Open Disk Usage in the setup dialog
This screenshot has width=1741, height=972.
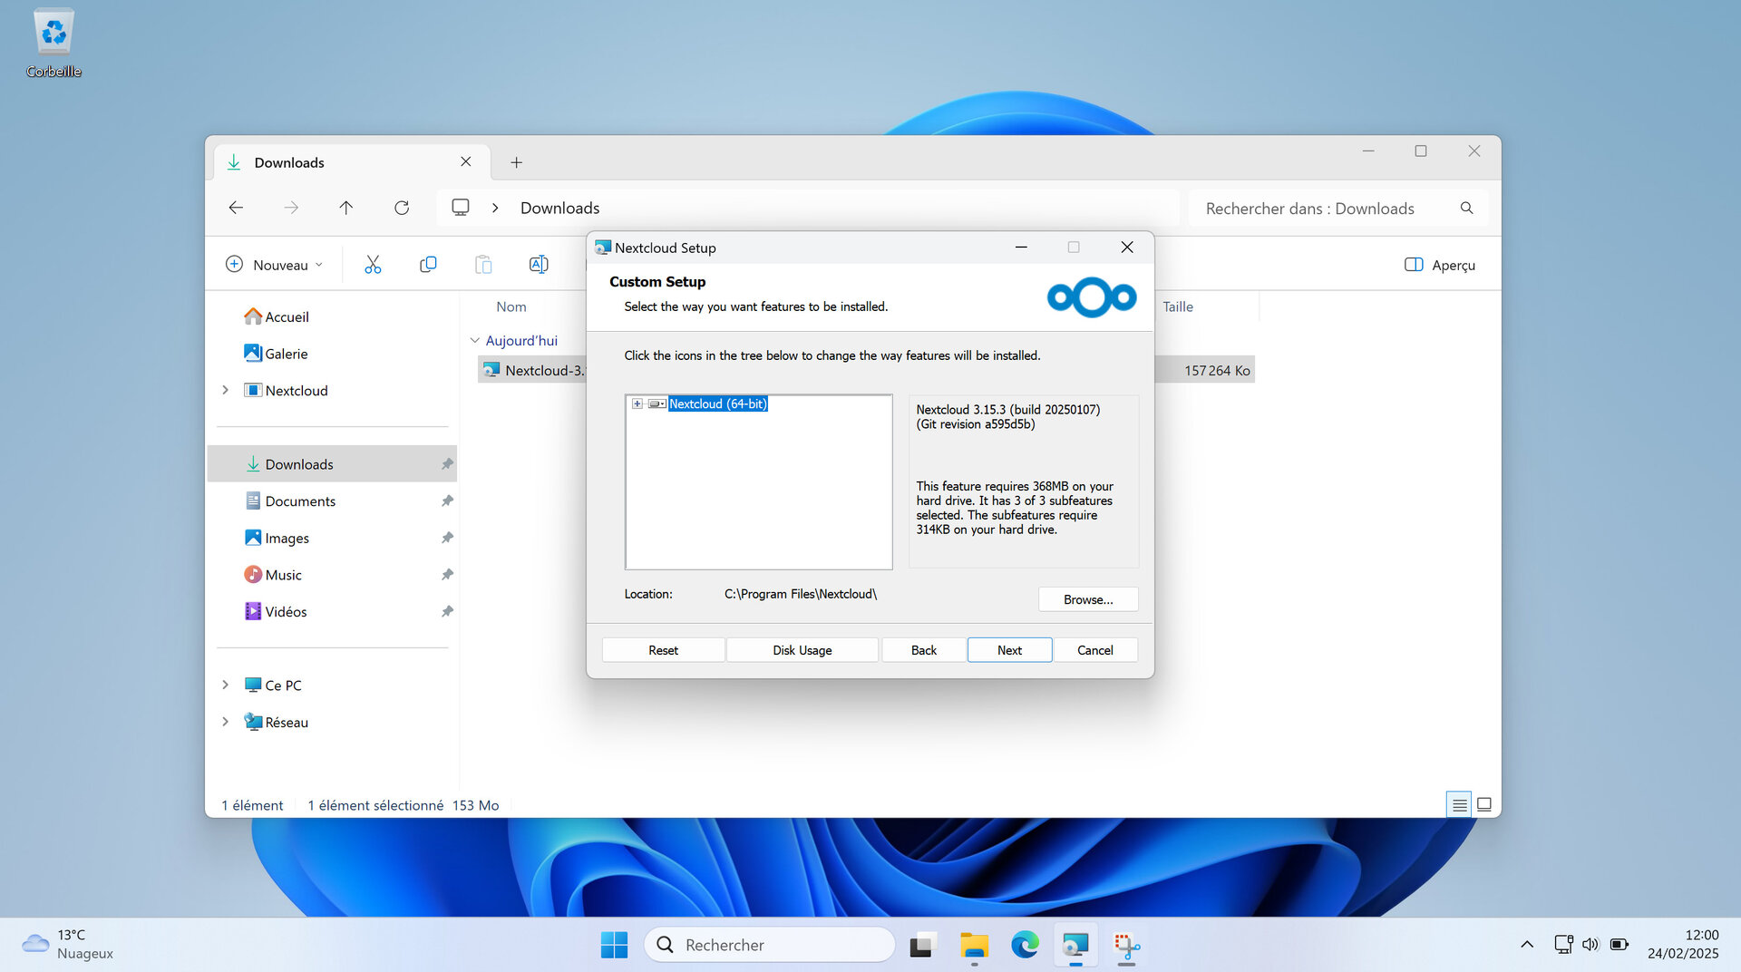801,649
